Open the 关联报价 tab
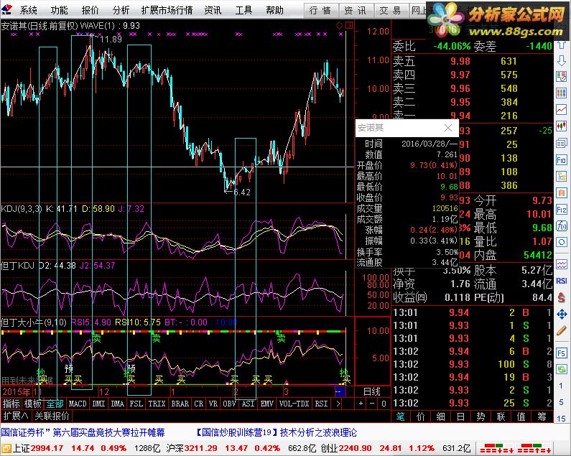 (x=52, y=416)
